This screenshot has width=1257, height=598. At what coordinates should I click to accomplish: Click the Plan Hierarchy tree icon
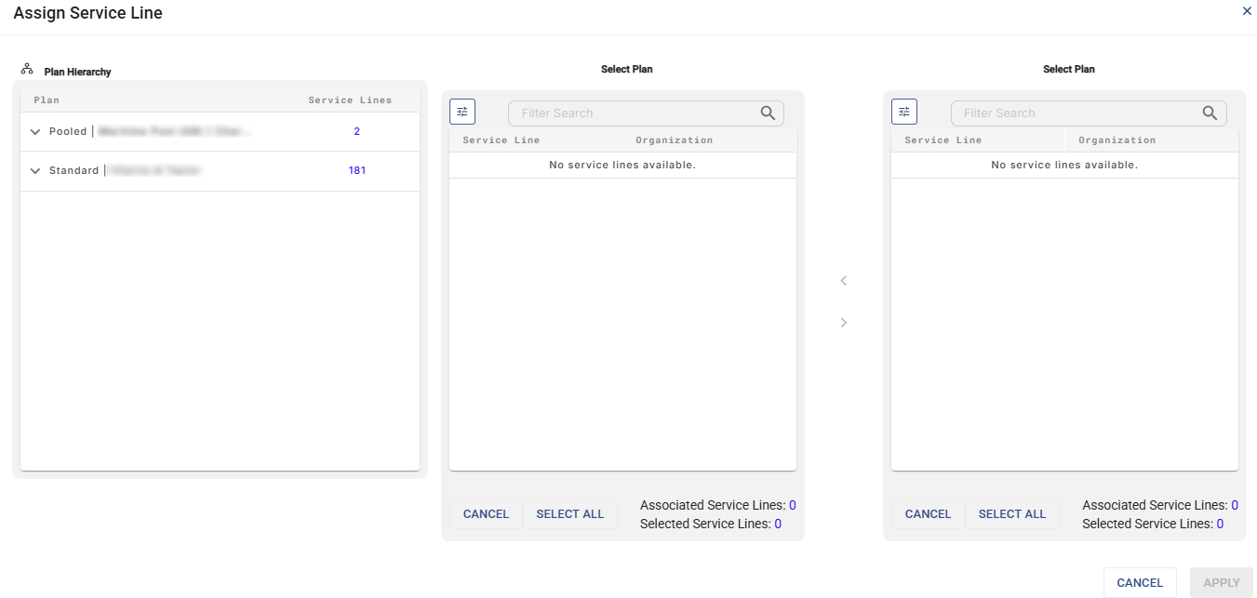pyautogui.click(x=27, y=70)
